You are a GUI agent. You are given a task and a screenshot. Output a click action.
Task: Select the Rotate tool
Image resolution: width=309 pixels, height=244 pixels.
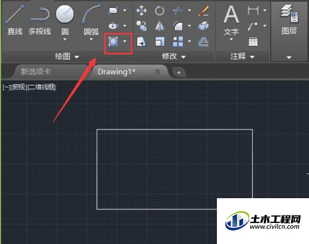(x=159, y=11)
